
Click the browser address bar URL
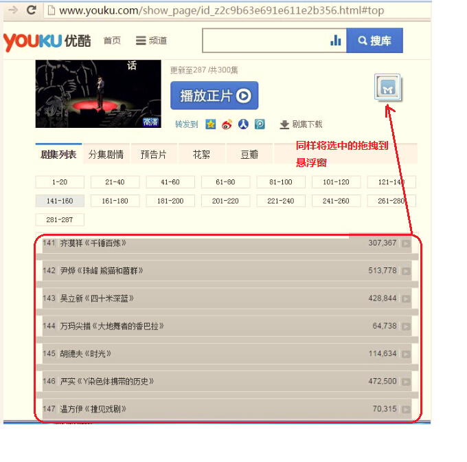[x=221, y=10]
